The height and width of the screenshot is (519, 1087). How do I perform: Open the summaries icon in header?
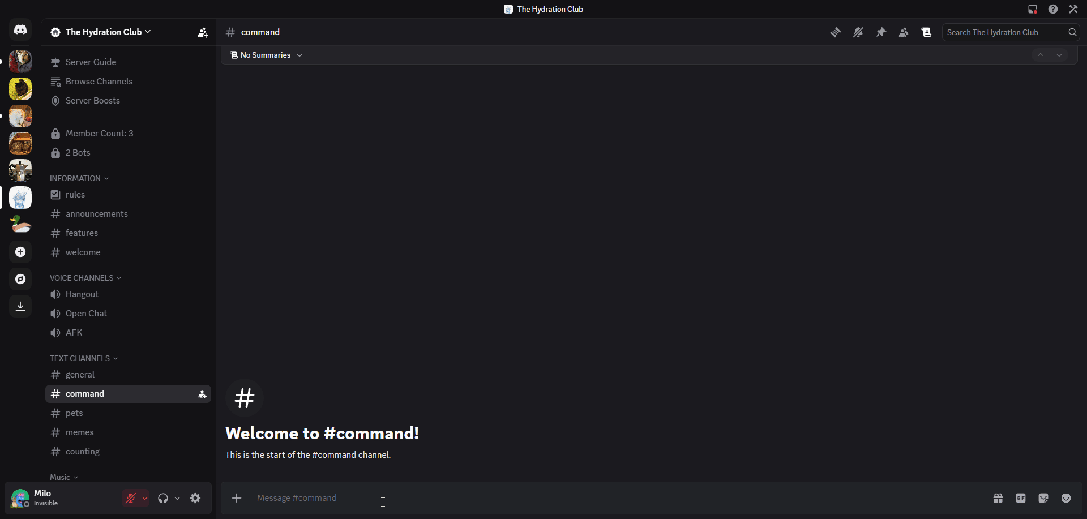coord(926,32)
